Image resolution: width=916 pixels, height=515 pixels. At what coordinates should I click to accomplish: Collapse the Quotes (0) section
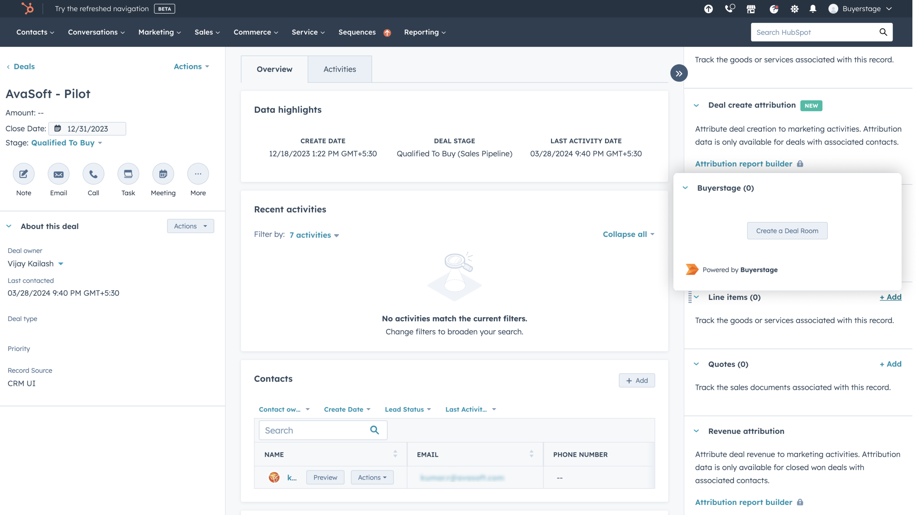coord(696,364)
